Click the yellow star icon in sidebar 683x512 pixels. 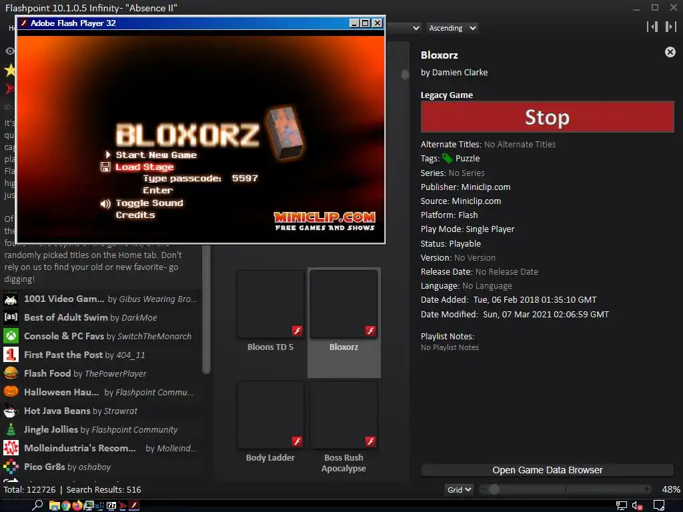point(9,69)
